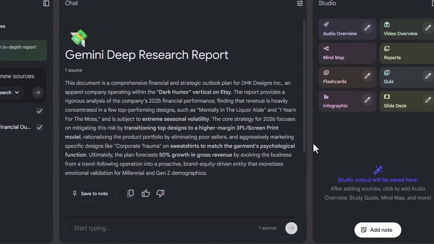Give thumbs up to the response
This screenshot has height=244, width=434.
point(146,194)
